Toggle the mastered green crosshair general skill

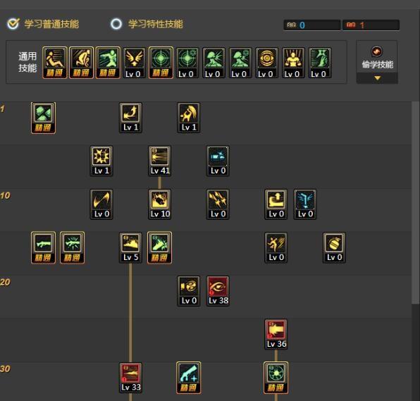[x=161, y=63]
